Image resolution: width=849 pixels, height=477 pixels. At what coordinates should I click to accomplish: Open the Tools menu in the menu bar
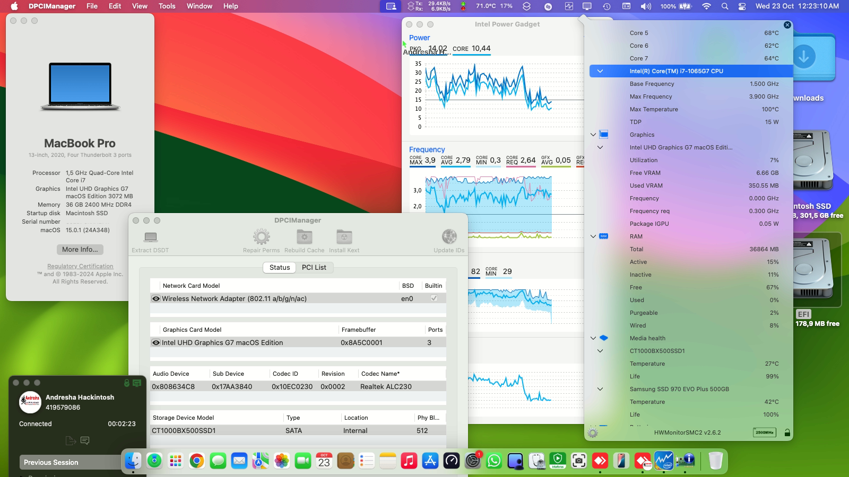coord(167,6)
